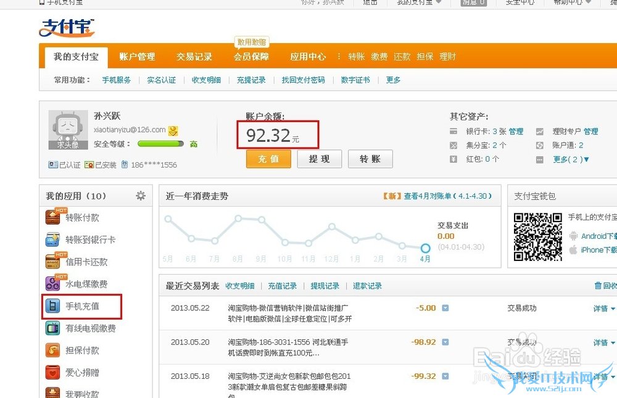617x398 pixels.
Task: Click the 有线电视缴费 TV icon
Action: (x=53, y=328)
